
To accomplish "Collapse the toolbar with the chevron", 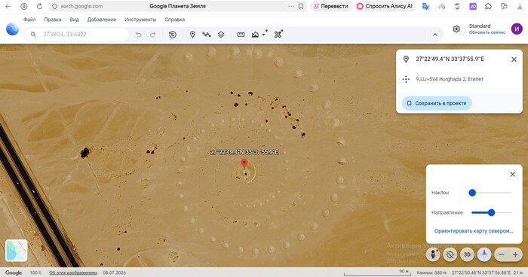I will (435, 35).
